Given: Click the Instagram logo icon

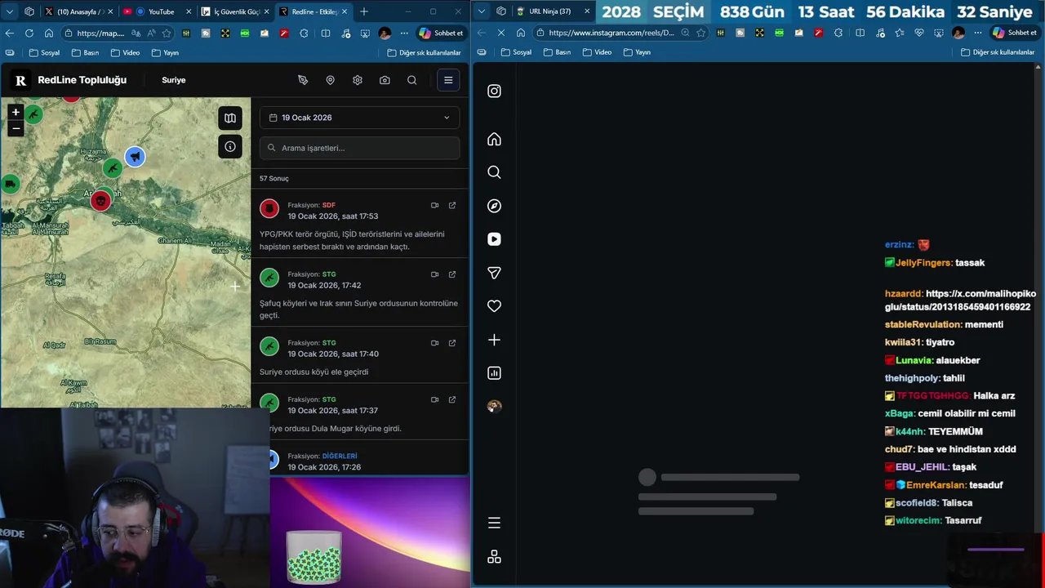Looking at the screenshot, I should [x=494, y=91].
